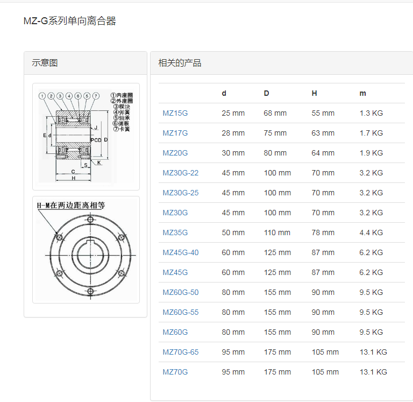Open MZ60G-50 product page
This screenshot has height=402, width=413.
pyautogui.click(x=180, y=292)
